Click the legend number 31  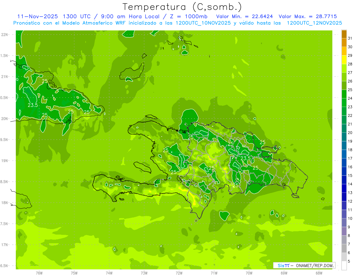tap(350, 38)
